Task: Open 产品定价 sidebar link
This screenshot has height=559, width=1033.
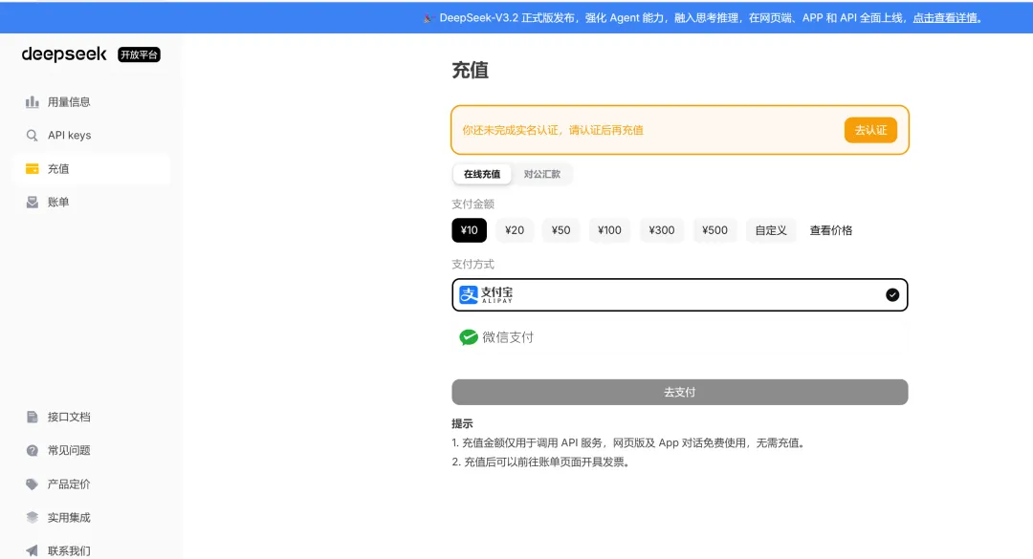Action: click(x=91, y=484)
